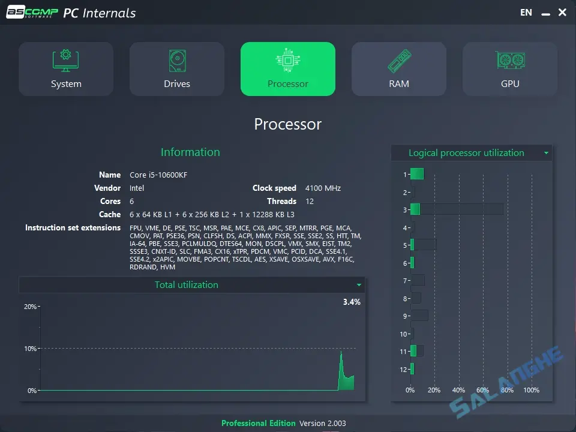Click the monitor gear icon in System tab

66,61
